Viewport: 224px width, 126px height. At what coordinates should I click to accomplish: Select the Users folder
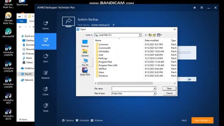(x=101, y=72)
